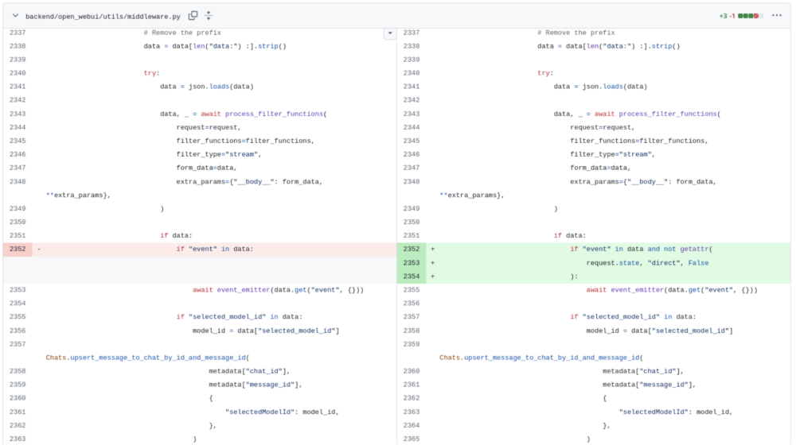Copy the middleware.py file path
796x445 pixels.
(x=193, y=16)
